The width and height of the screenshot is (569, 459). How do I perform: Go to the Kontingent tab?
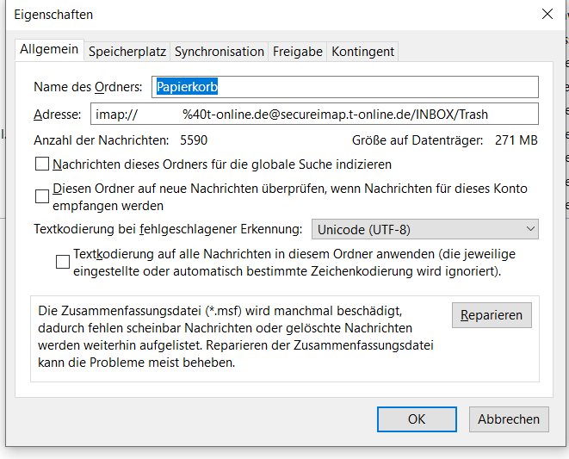point(362,52)
